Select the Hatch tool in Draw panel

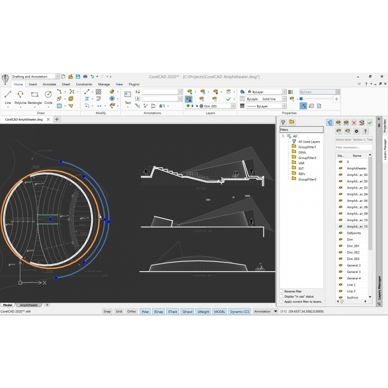tap(59, 106)
